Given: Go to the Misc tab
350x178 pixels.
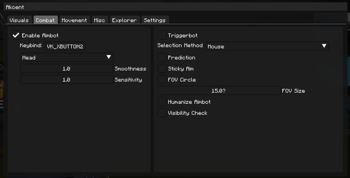Looking at the screenshot, I should [99, 20].
